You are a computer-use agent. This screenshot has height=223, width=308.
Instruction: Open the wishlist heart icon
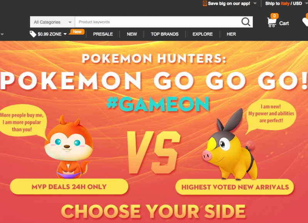pos(305,22)
